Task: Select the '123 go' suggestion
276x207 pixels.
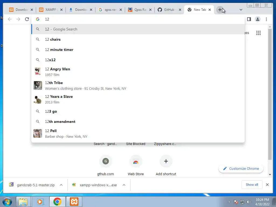Action: [x=138, y=111]
